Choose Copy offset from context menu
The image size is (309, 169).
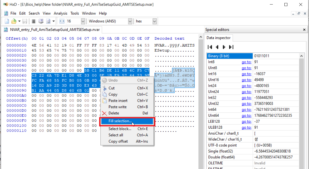click(x=127, y=141)
